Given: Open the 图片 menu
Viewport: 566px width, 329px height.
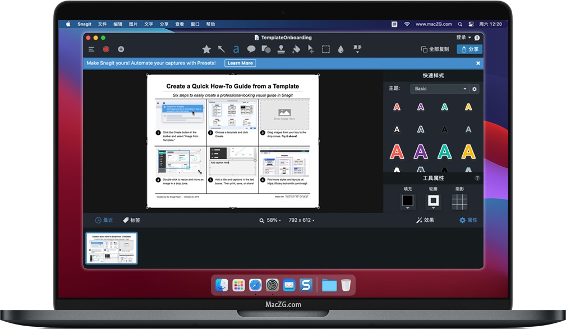Looking at the screenshot, I should point(134,24).
